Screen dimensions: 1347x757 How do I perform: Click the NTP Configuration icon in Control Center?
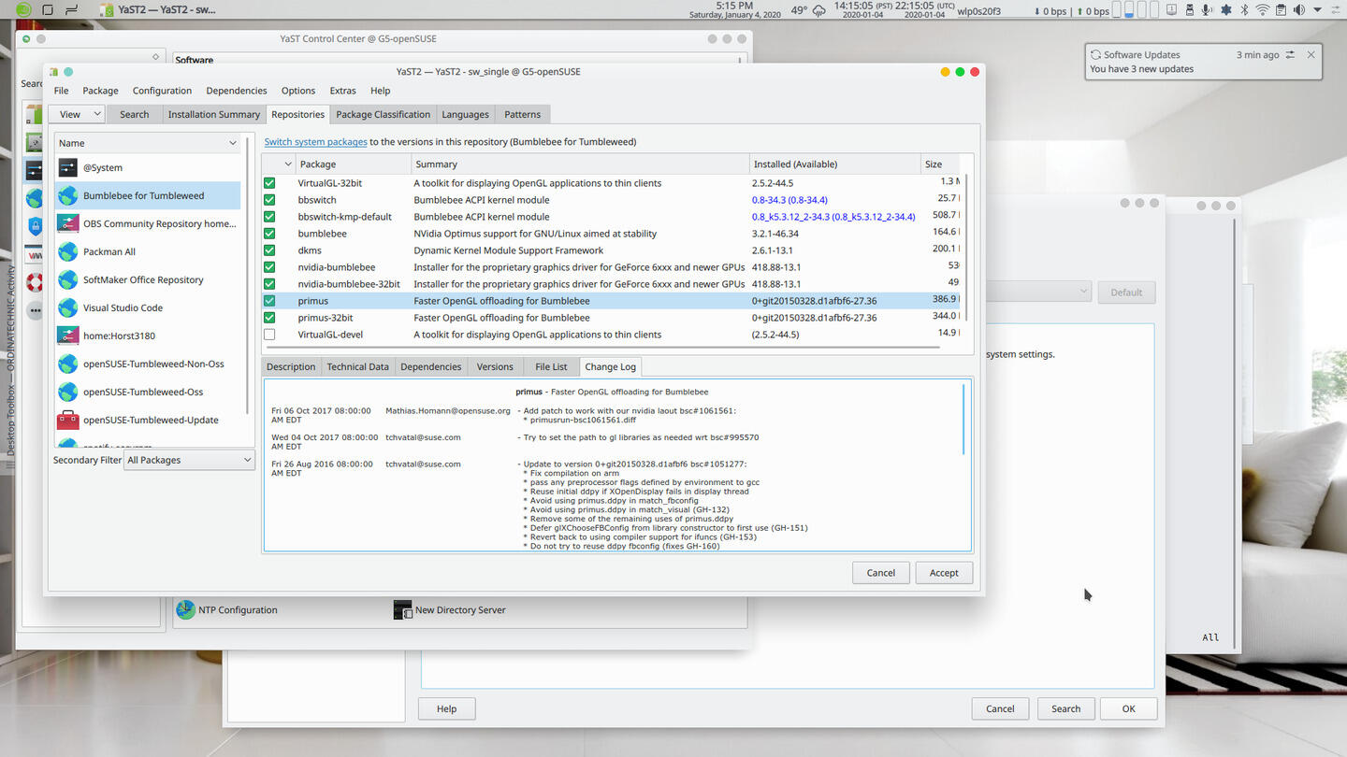click(x=185, y=609)
